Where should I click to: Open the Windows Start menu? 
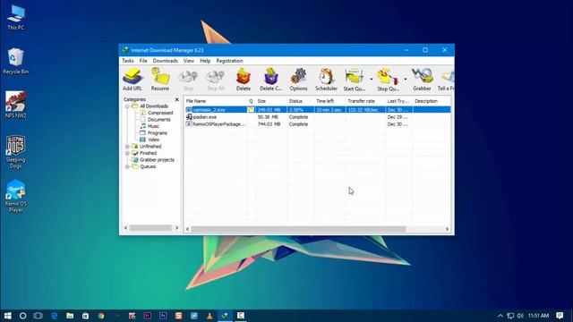[8, 316]
